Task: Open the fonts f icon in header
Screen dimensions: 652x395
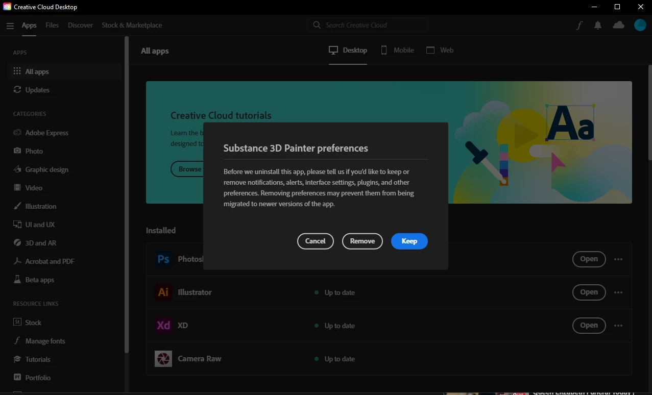Action: click(579, 25)
